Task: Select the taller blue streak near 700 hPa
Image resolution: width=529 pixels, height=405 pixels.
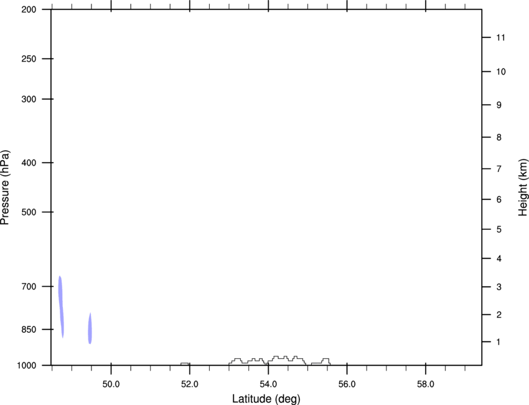Action: (x=60, y=305)
